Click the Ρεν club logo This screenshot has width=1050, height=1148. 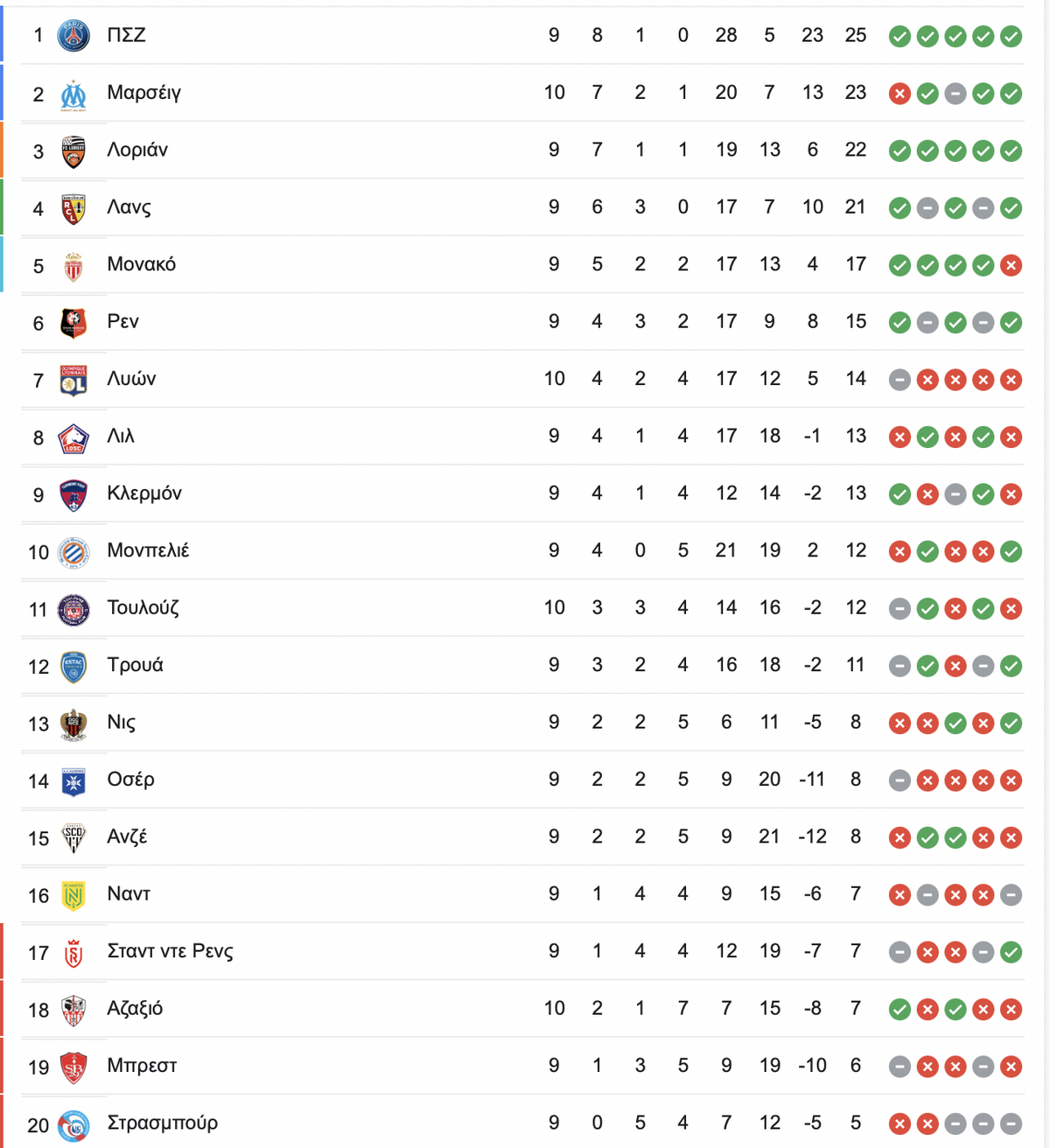point(73,323)
